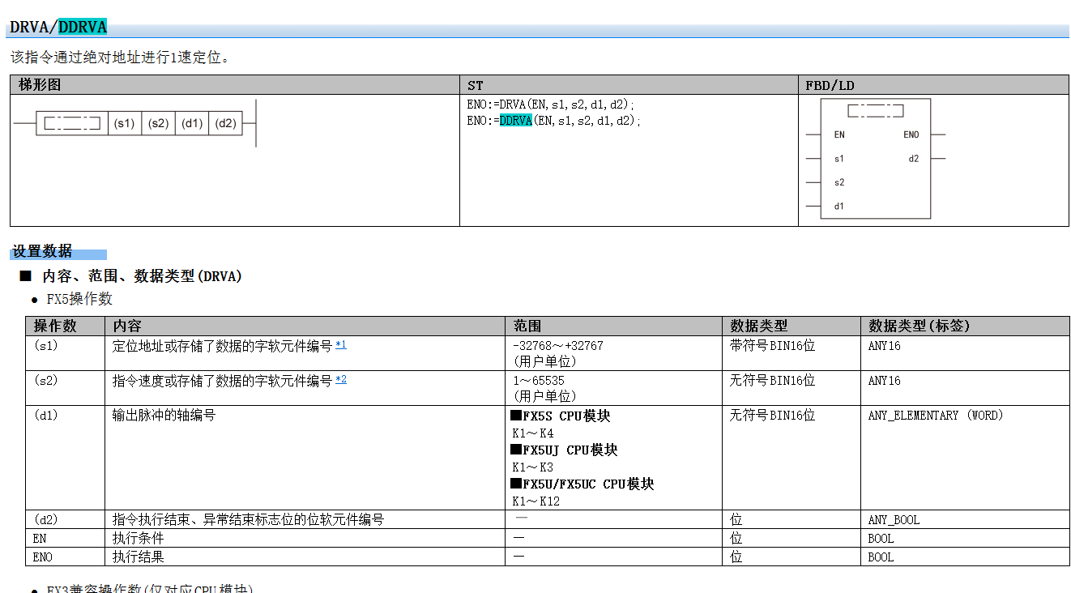This screenshot has height=593, width=1071.
Task: Click the (s2) box in ladder diagram
Action: (158, 123)
